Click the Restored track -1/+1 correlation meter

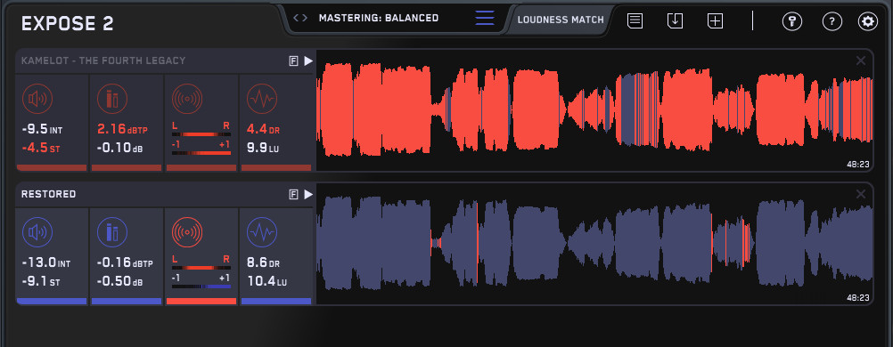(x=201, y=286)
